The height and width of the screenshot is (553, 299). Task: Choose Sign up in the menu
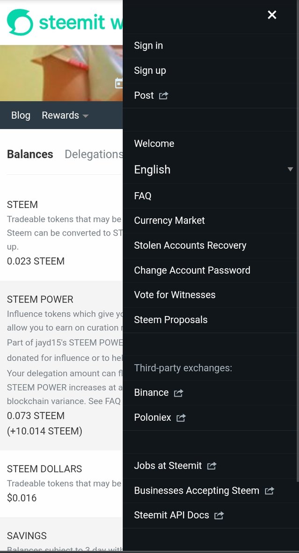[150, 71]
